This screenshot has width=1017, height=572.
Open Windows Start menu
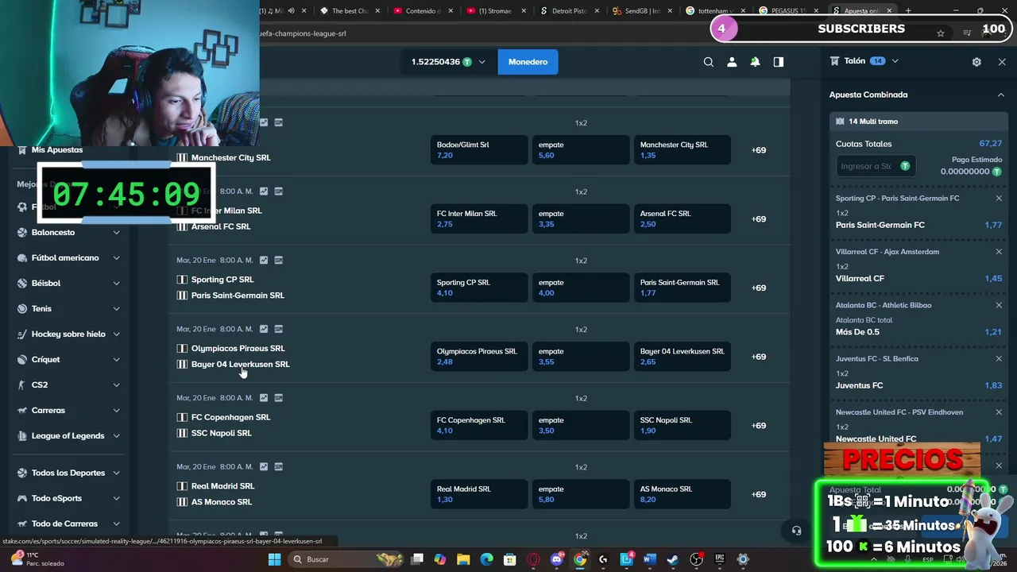274,559
